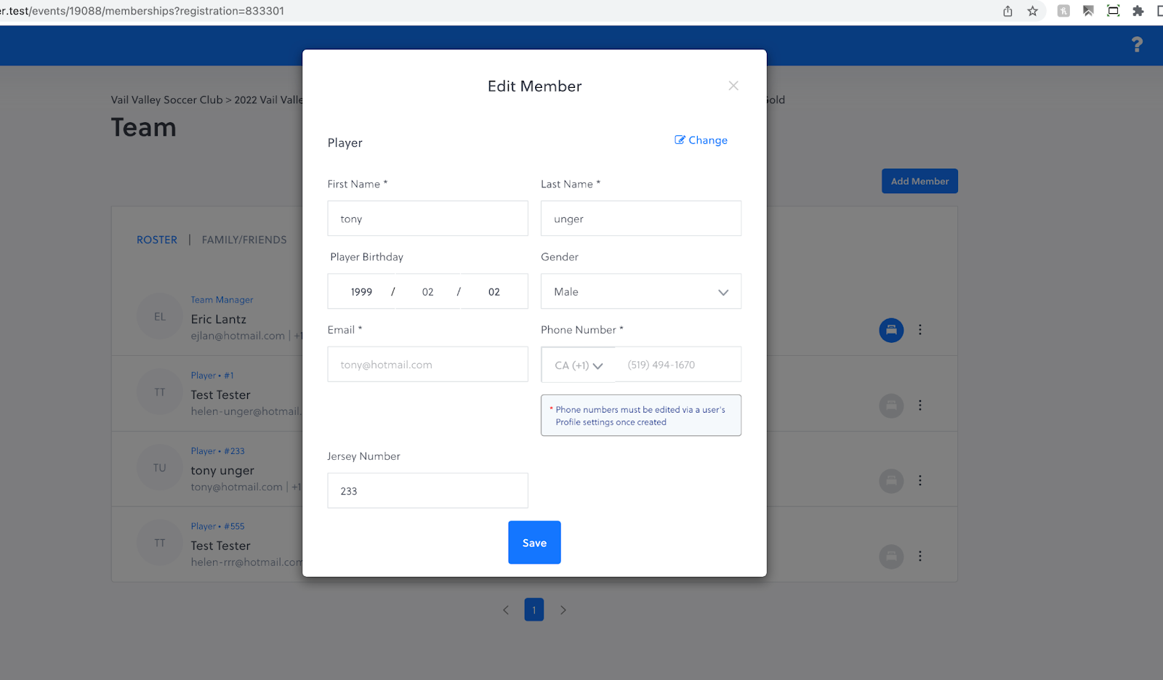Click the tony unger name in roster

pos(222,470)
